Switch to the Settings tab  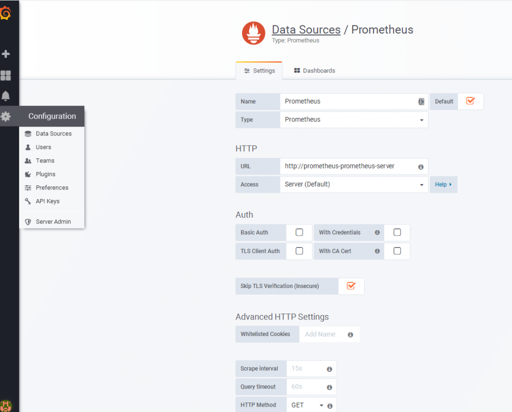[259, 71]
